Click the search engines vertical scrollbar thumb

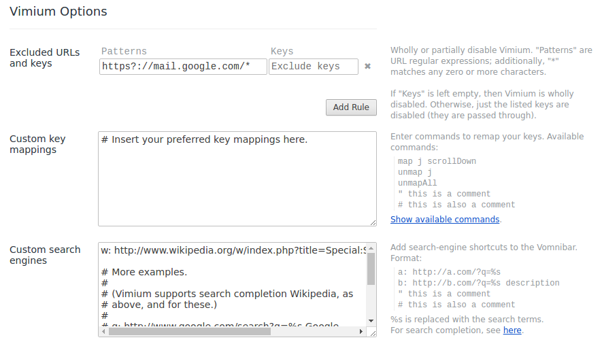tap(371, 269)
